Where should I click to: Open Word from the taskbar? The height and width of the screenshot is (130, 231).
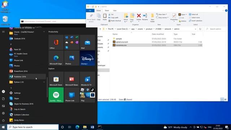(92, 127)
